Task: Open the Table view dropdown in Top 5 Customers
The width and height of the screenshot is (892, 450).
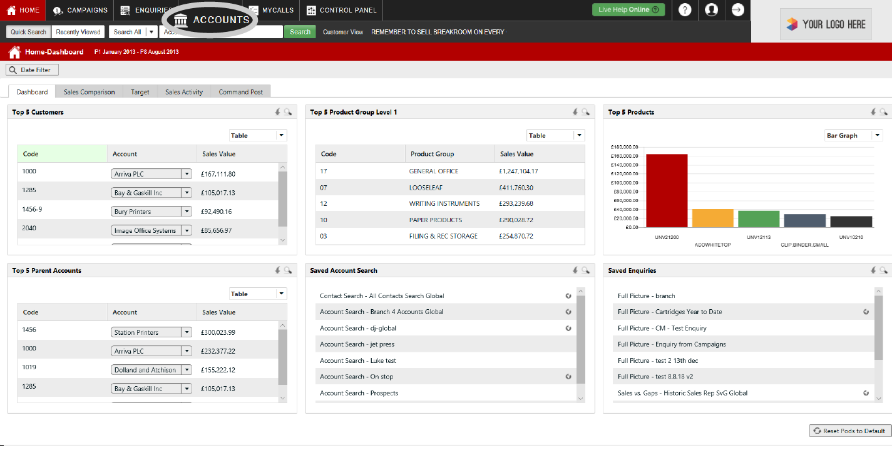Action: coord(258,135)
